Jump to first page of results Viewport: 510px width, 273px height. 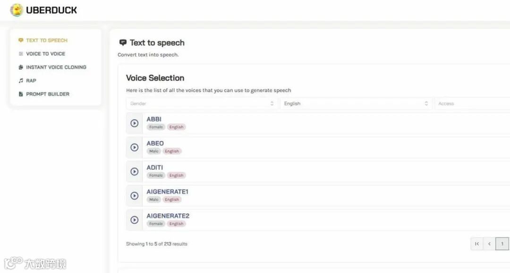477,244
